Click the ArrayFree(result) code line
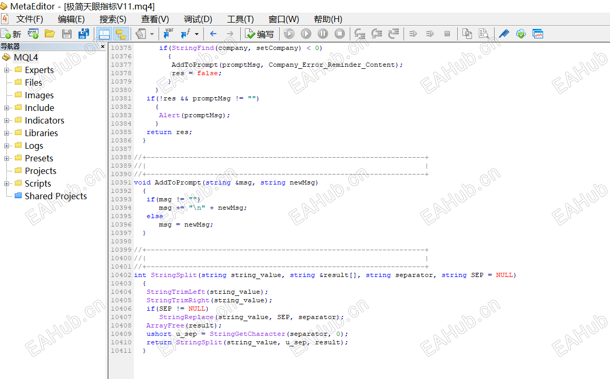 (x=184, y=325)
